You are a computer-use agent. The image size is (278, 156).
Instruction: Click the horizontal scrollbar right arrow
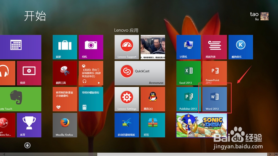tap(270, 154)
